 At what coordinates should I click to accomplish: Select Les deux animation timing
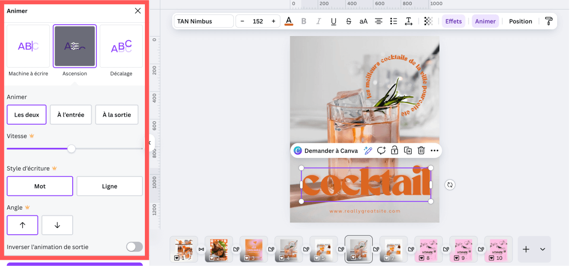point(27,115)
